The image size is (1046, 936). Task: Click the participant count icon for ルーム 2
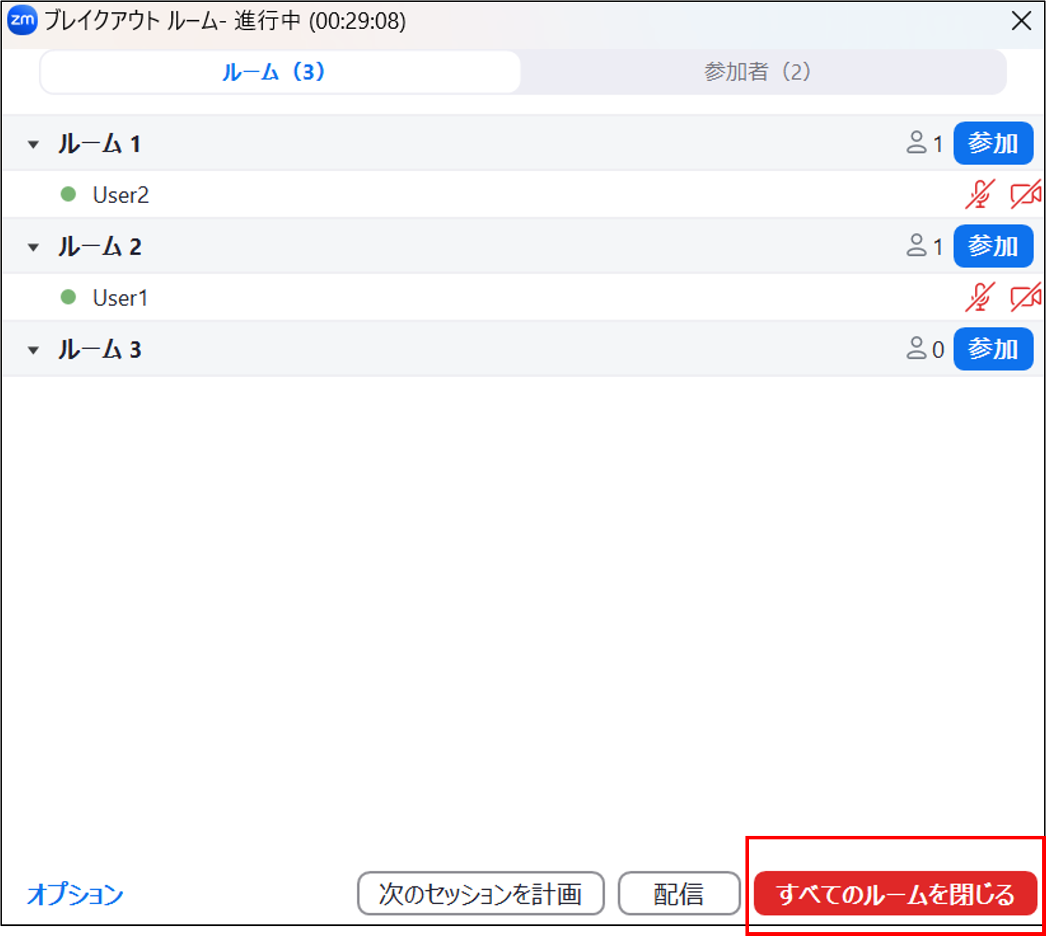[916, 246]
